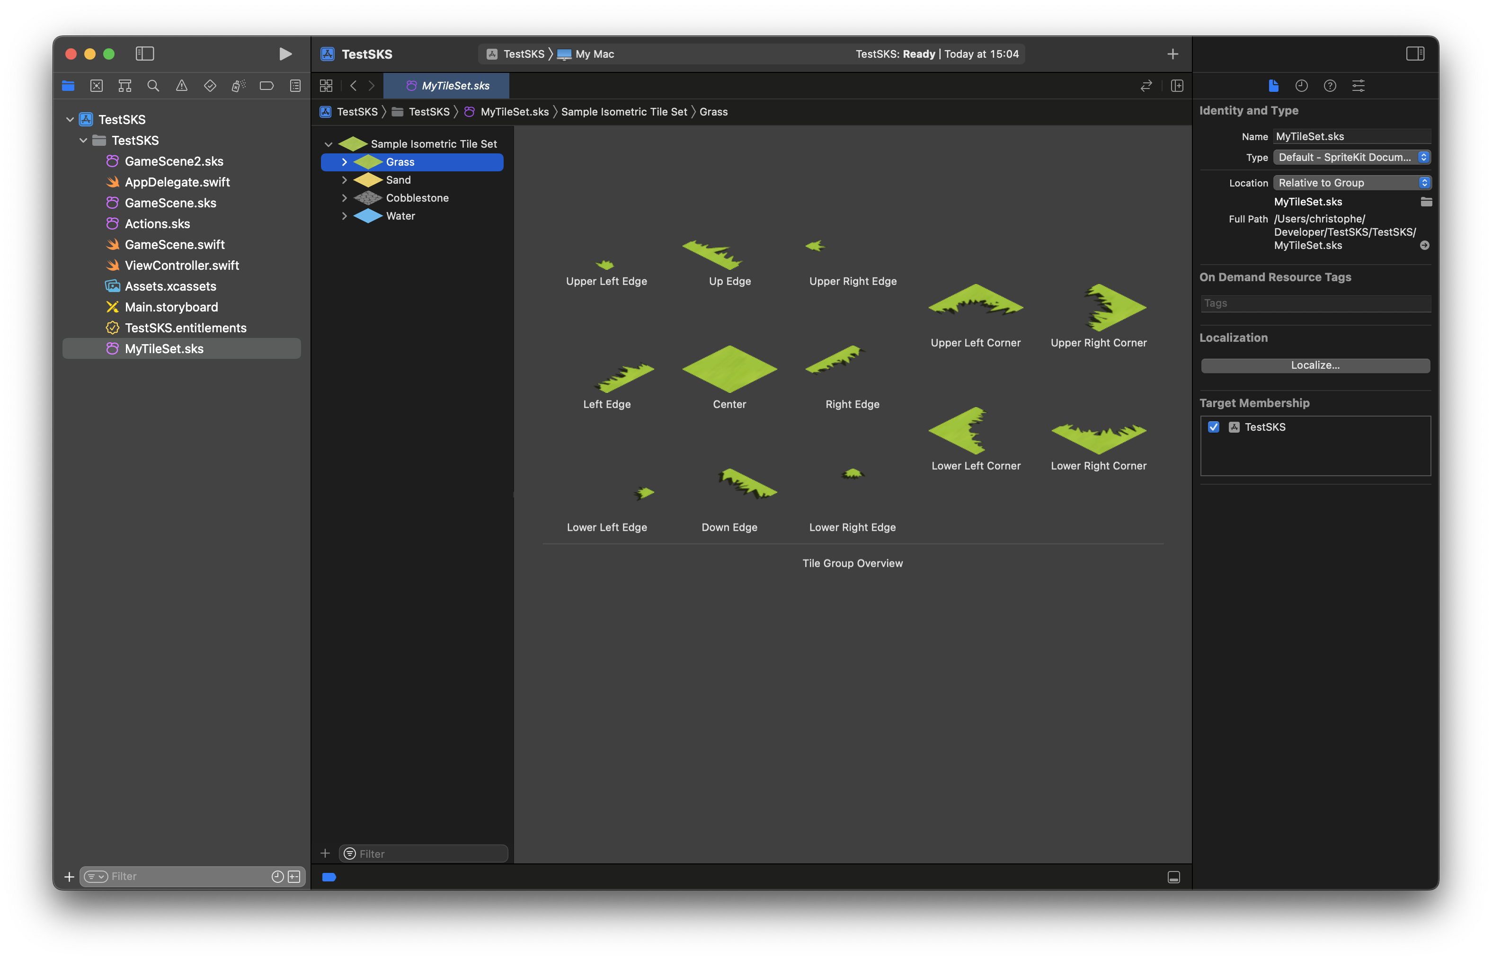Open the Breakpoint navigator icon
This screenshot has height=960, width=1492.
click(x=267, y=86)
